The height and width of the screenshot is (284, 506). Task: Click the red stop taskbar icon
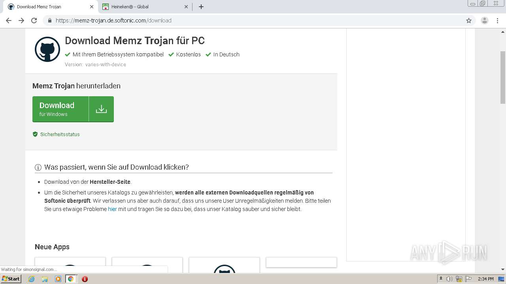pos(85,279)
